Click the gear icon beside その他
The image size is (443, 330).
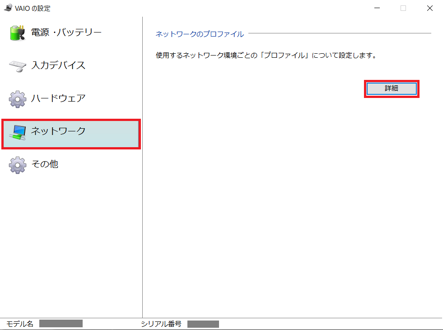point(18,165)
